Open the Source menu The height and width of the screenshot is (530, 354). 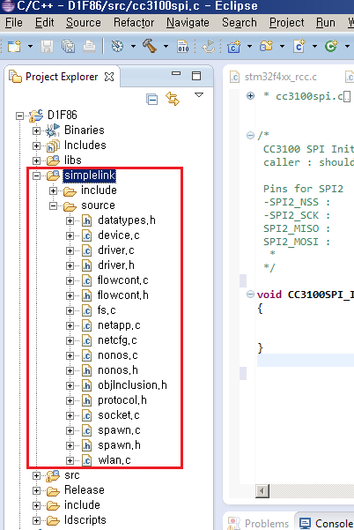(84, 23)
